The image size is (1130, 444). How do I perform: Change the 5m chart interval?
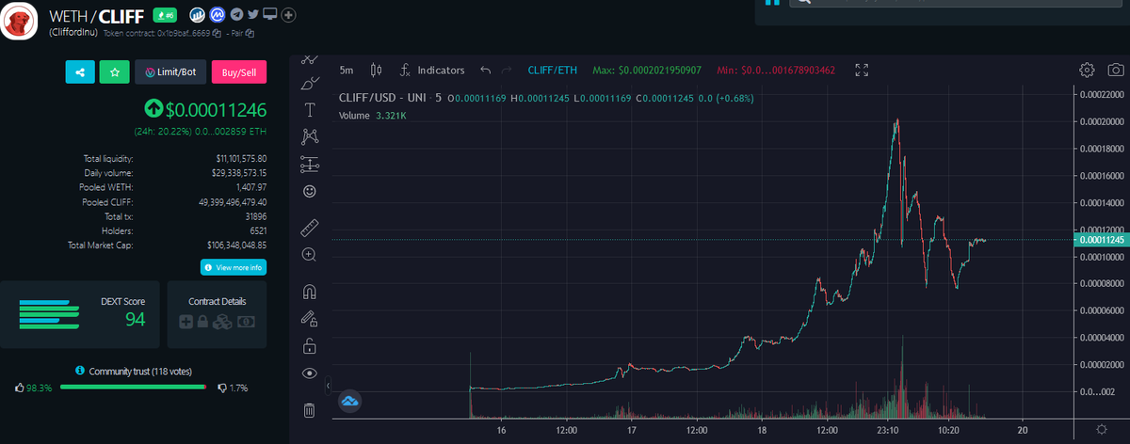coord(347,70)
